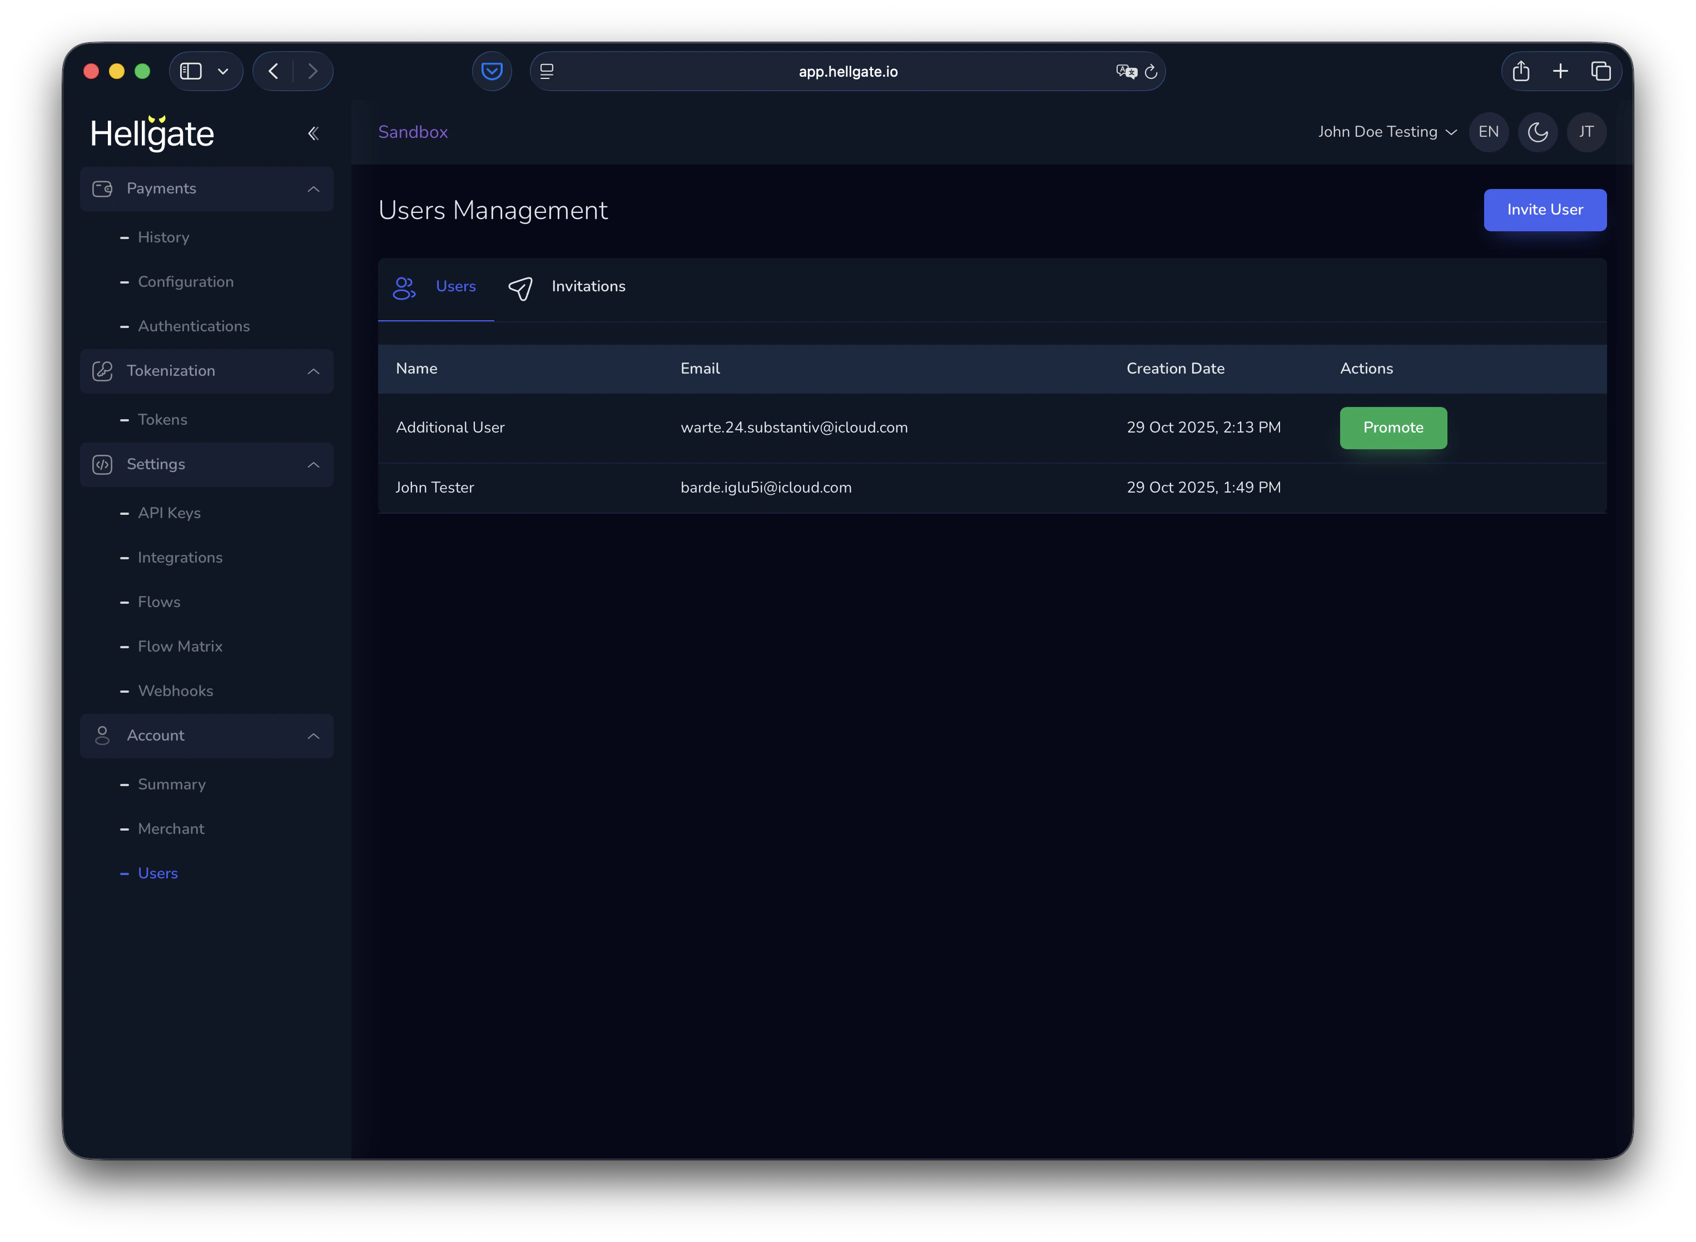1696x1242 pixels.
Task: Click the browser translate icon
Action: (x=1126, y=71)
